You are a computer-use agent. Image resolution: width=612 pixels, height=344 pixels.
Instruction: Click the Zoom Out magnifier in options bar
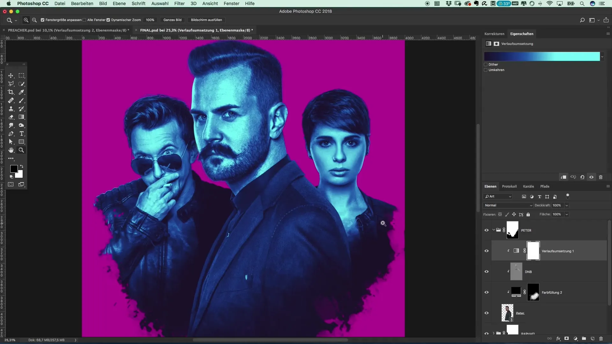pos(34,20)
